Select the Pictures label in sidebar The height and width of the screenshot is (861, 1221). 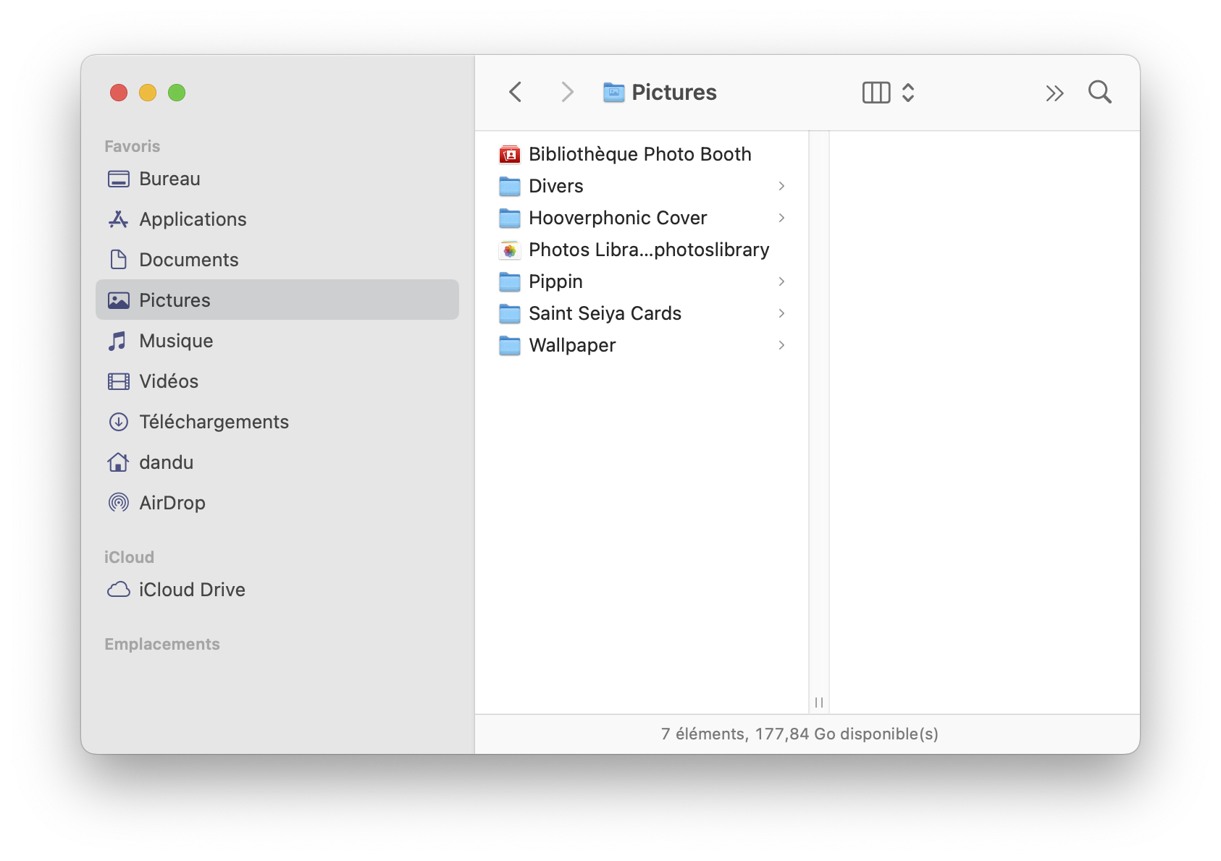(175, 300)
